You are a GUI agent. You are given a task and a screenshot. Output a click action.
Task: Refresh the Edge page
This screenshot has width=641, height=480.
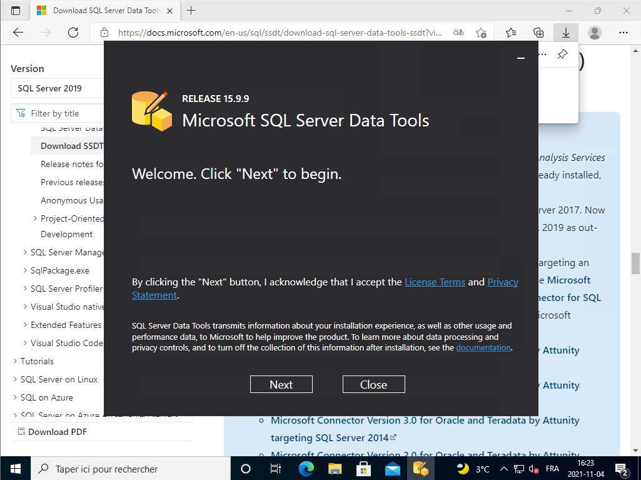73,33
